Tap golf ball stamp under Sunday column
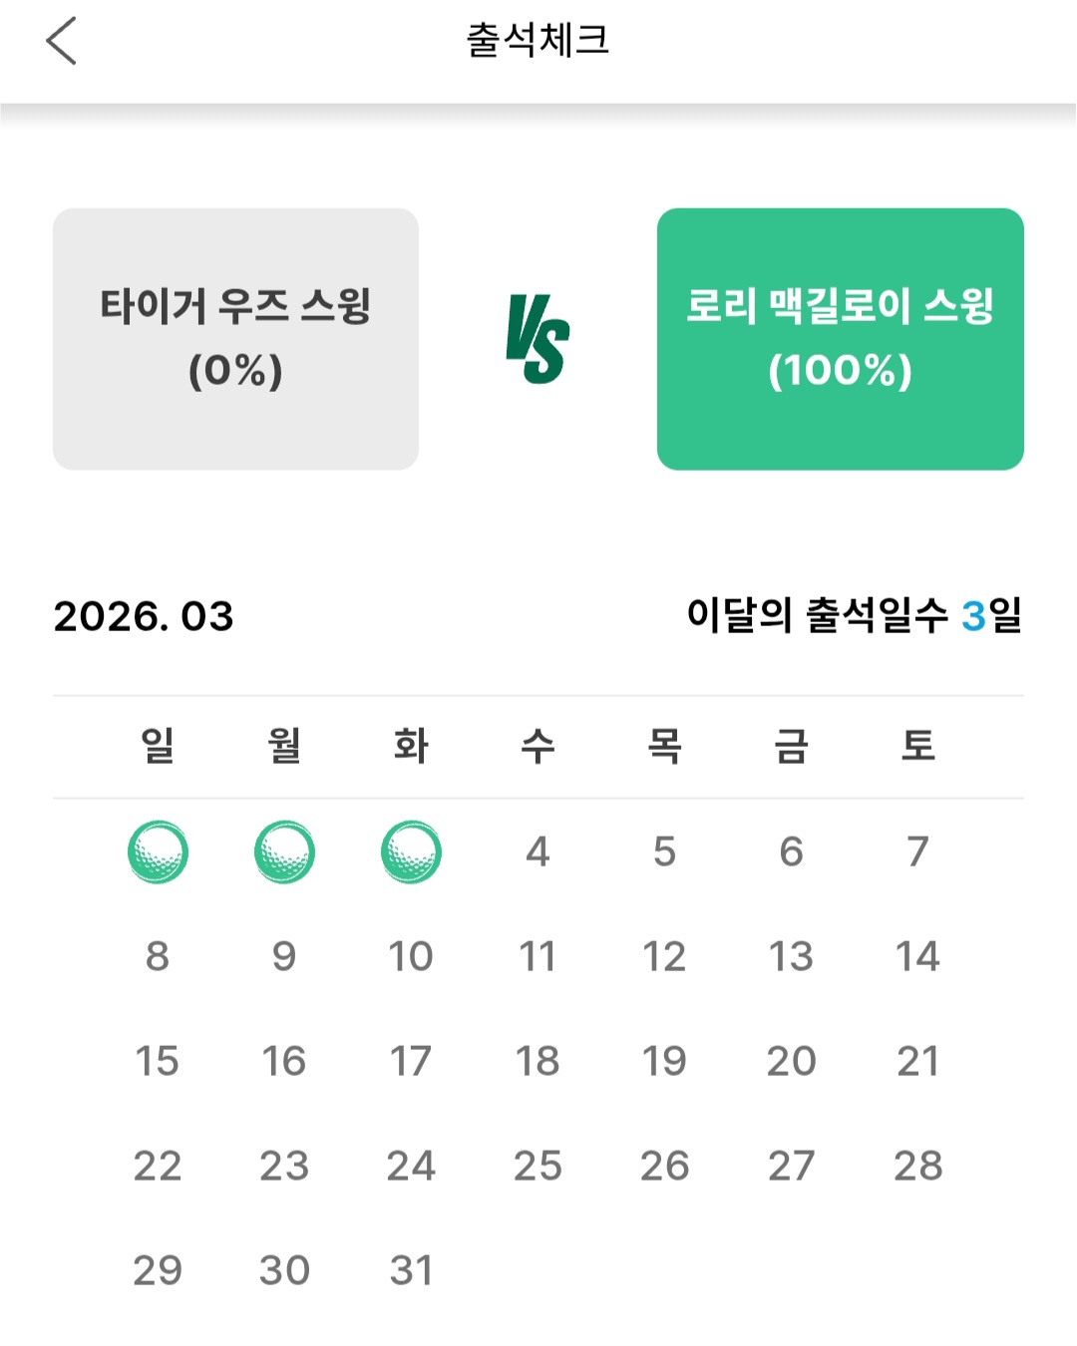This screenshot has height=1346, width=1077. point(158,852)
